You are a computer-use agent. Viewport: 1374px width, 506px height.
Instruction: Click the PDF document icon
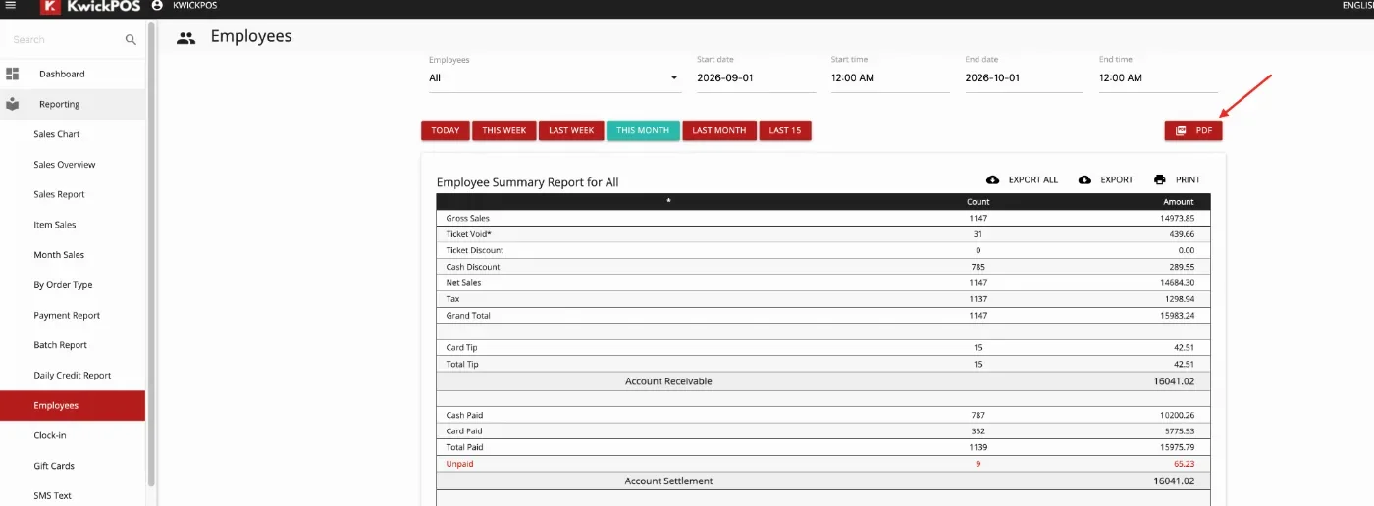1181,130
